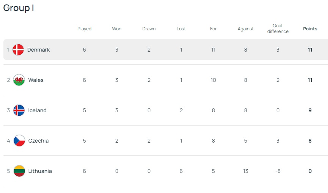Image resolution: width=328 pixels, height=193 pixels.
Task: Click the Played column header
Action: point(85,29)
